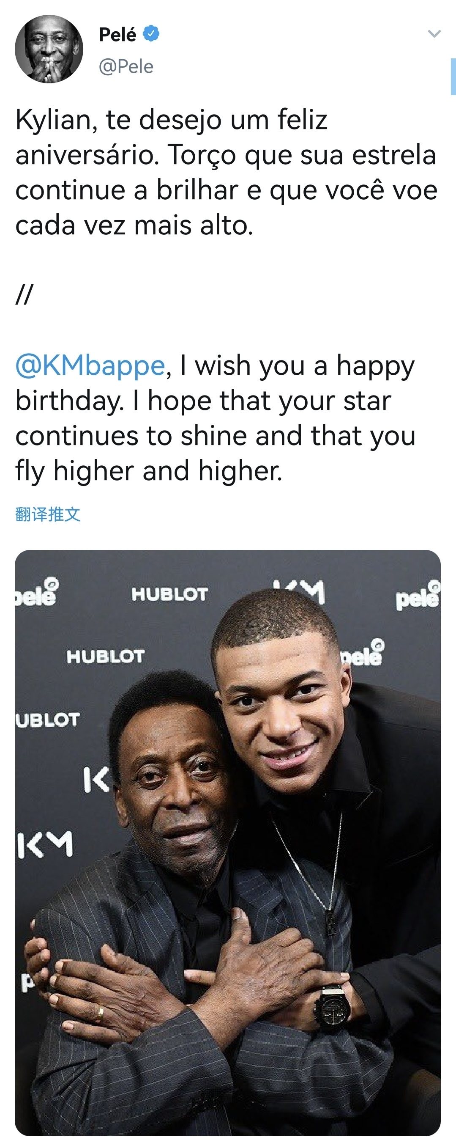Viewport: 456px width, 1143px height.
Task: Open the @KMbappe mention link
Action: click(90, 365)
